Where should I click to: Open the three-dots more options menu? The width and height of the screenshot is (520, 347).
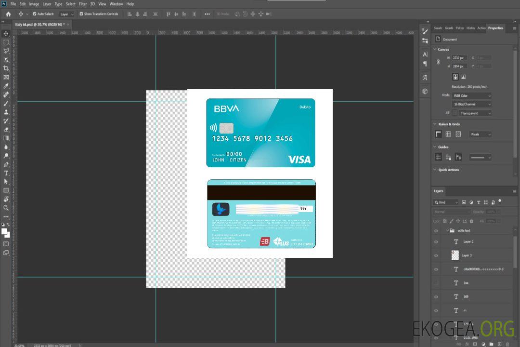pos(207,14)
